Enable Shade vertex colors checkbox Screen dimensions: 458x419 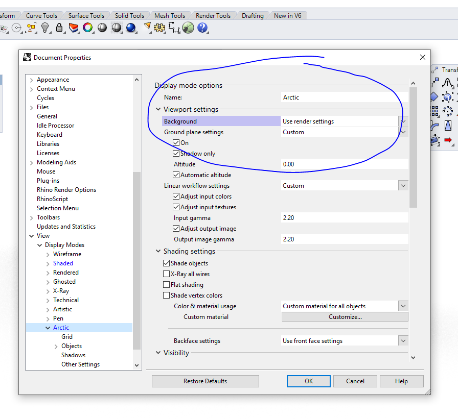click(x=166, y=295)
